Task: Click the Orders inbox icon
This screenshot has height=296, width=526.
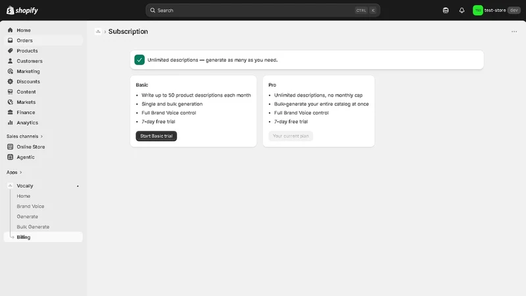Action: [10, 40]
